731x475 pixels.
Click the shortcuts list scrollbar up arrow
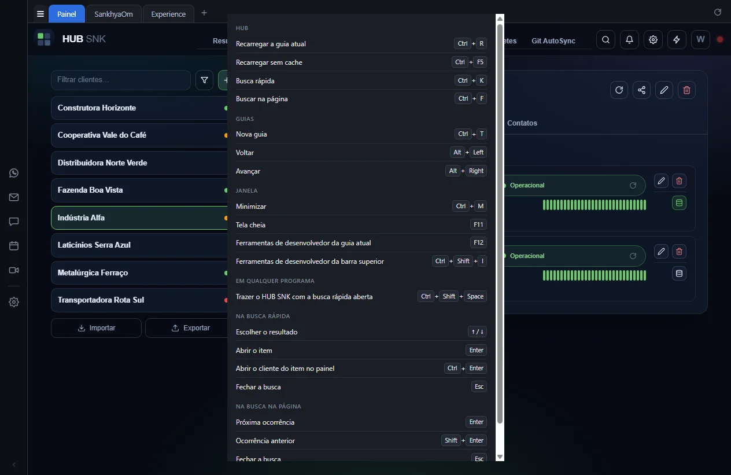(x=500, y=19)
